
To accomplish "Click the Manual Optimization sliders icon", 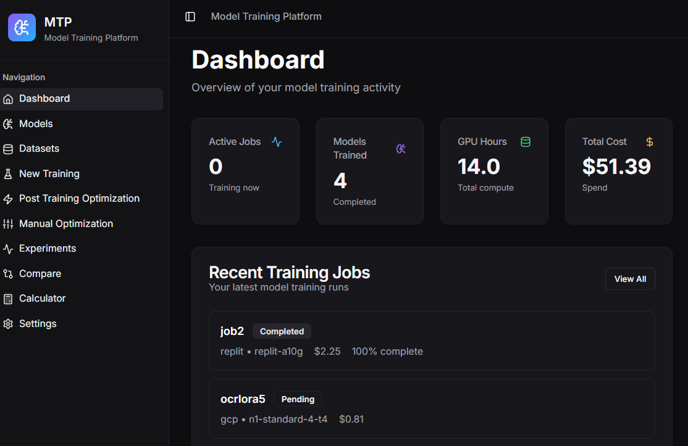I will pyautogui.click(x=9, y=223).
